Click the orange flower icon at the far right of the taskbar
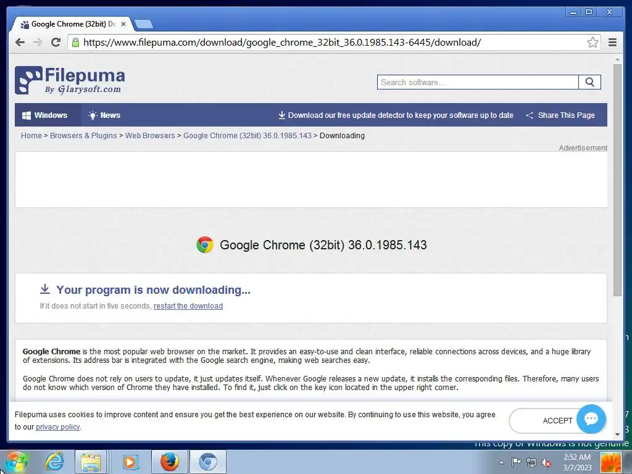Image resolution: width=632 pixels, height=474 pixels. [x=611, y=462]
